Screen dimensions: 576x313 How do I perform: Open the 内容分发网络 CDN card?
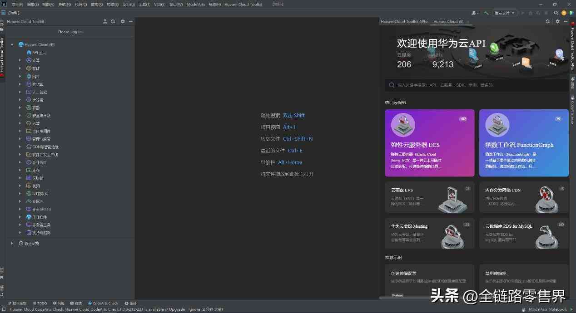(x=524, y=197)
